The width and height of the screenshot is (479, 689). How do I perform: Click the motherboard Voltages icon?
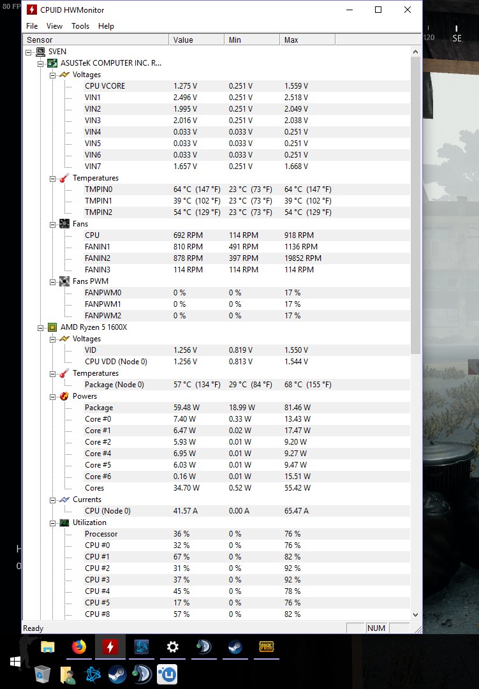64,75
